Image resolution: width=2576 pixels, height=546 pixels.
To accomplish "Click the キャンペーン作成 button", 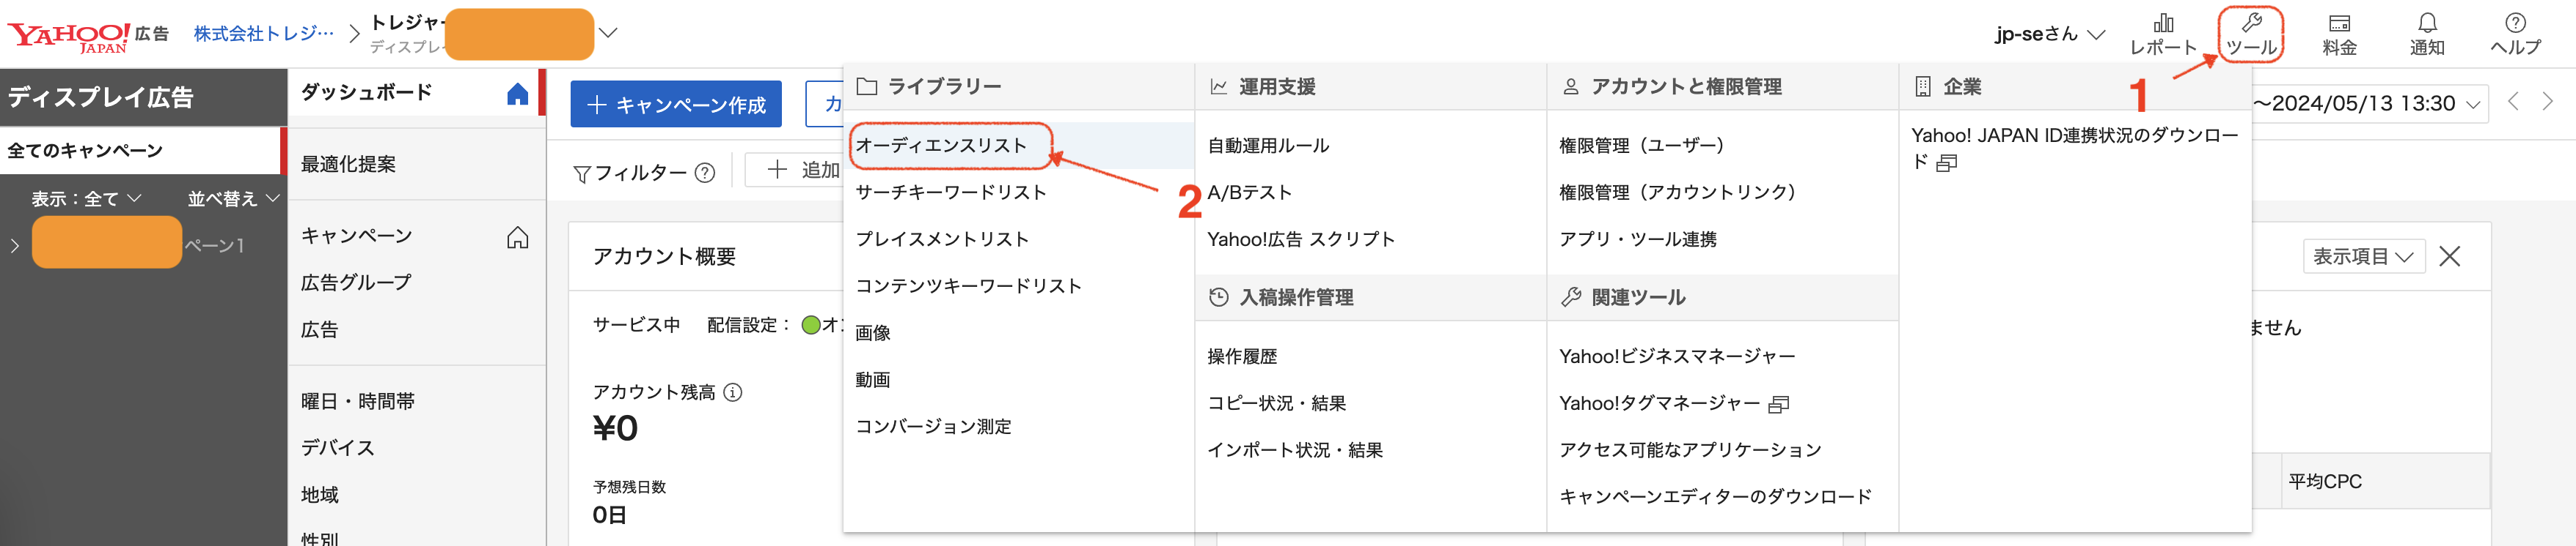I will [675, 104].
